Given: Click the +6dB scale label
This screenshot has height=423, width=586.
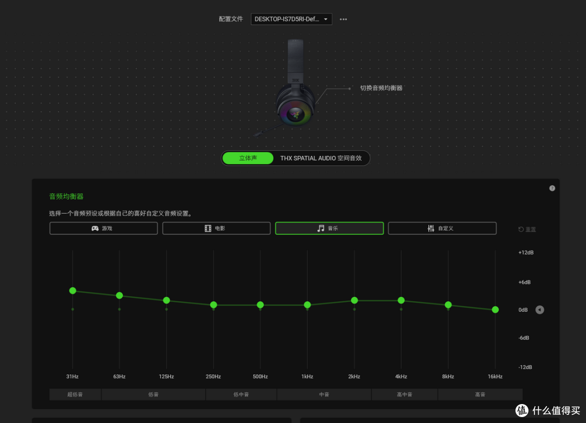Looking at the screenshot, I should coord(524,282).
